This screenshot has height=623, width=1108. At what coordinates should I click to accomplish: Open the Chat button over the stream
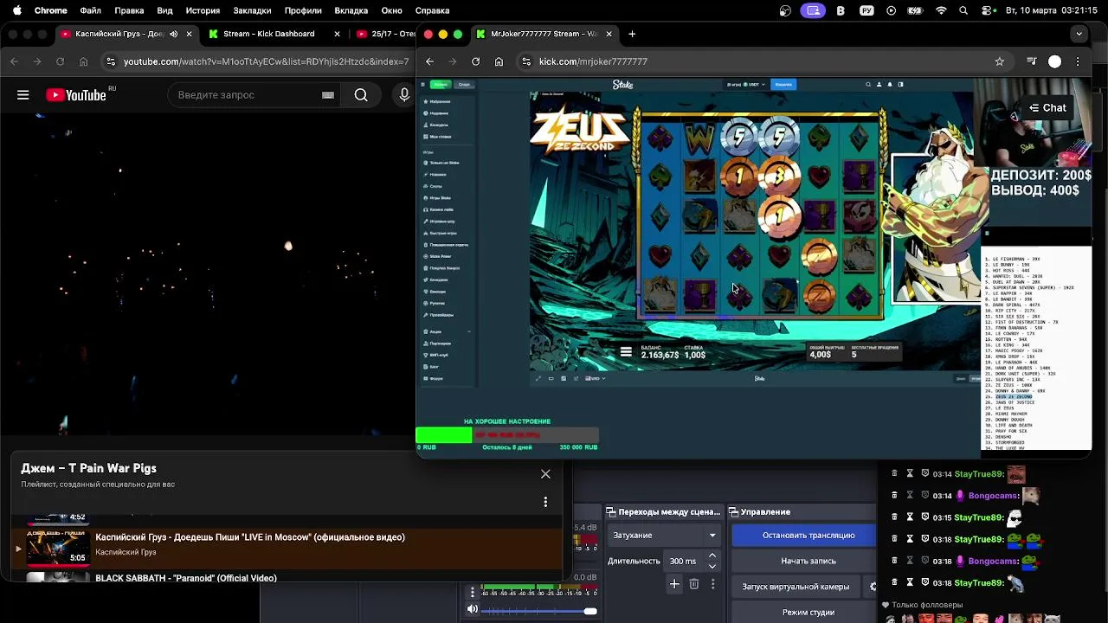click(1047, 108)
